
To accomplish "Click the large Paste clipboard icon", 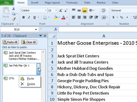I will pyautogui.click(x=6, y=10).
